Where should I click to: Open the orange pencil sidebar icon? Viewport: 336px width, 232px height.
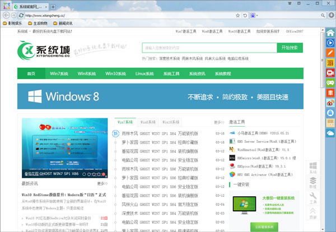[x=330, y=53]
